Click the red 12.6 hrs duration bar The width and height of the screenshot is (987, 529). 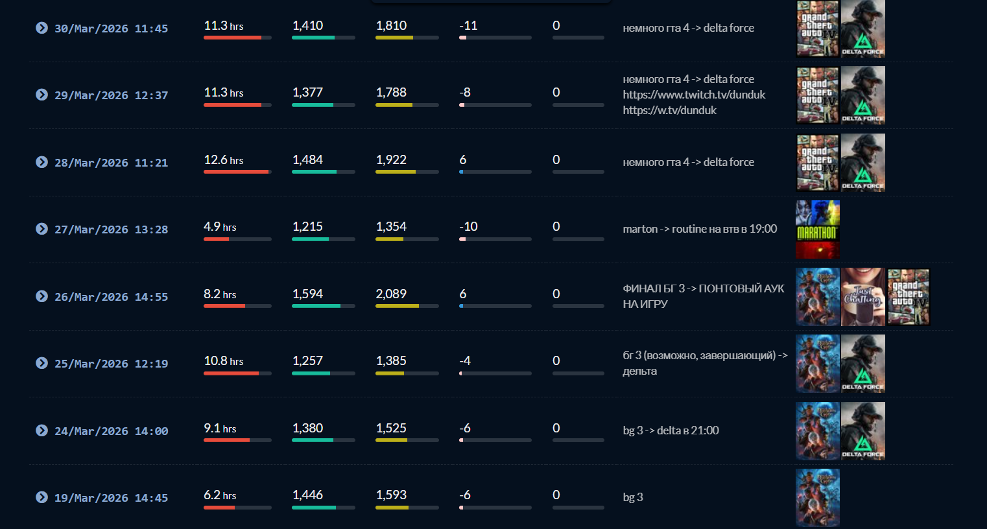(x=237, y=172)
